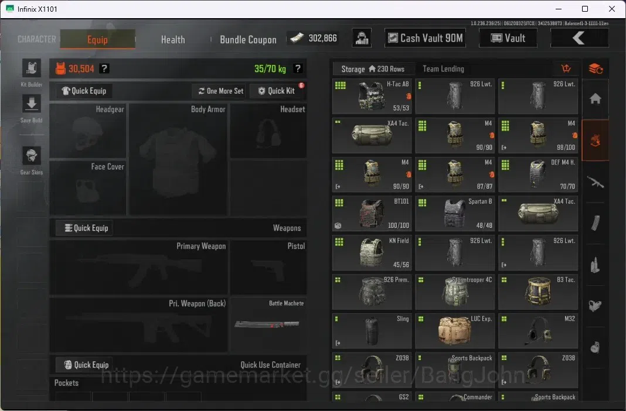
Task: Select the ammo bullets category icon
Action: click(x=596, y=265)
